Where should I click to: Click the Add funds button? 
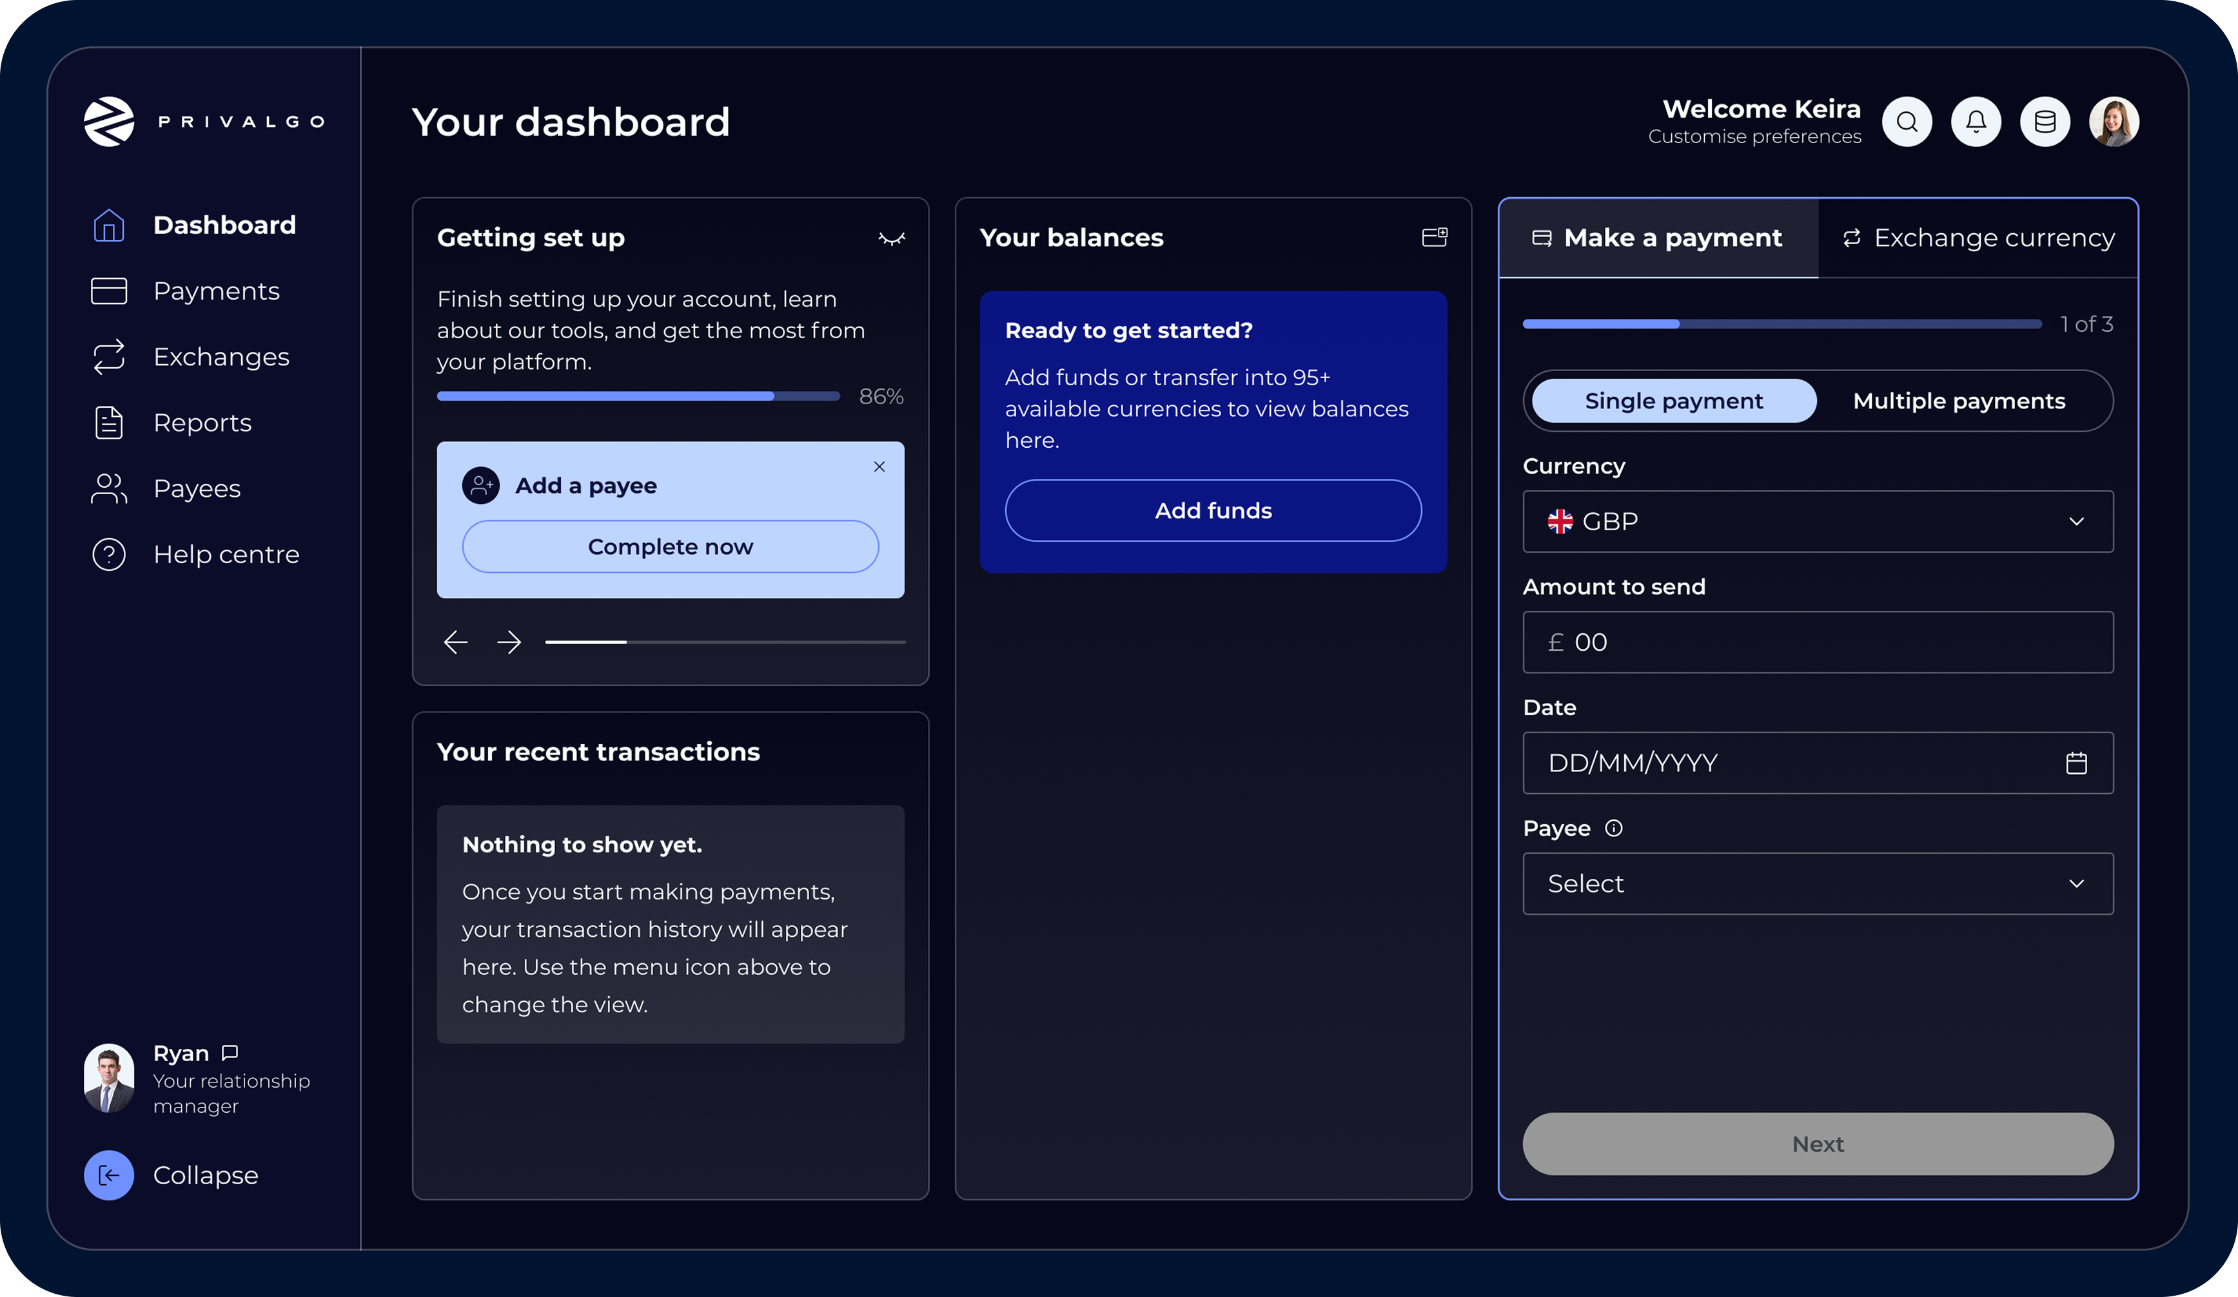click(1213, 510)
